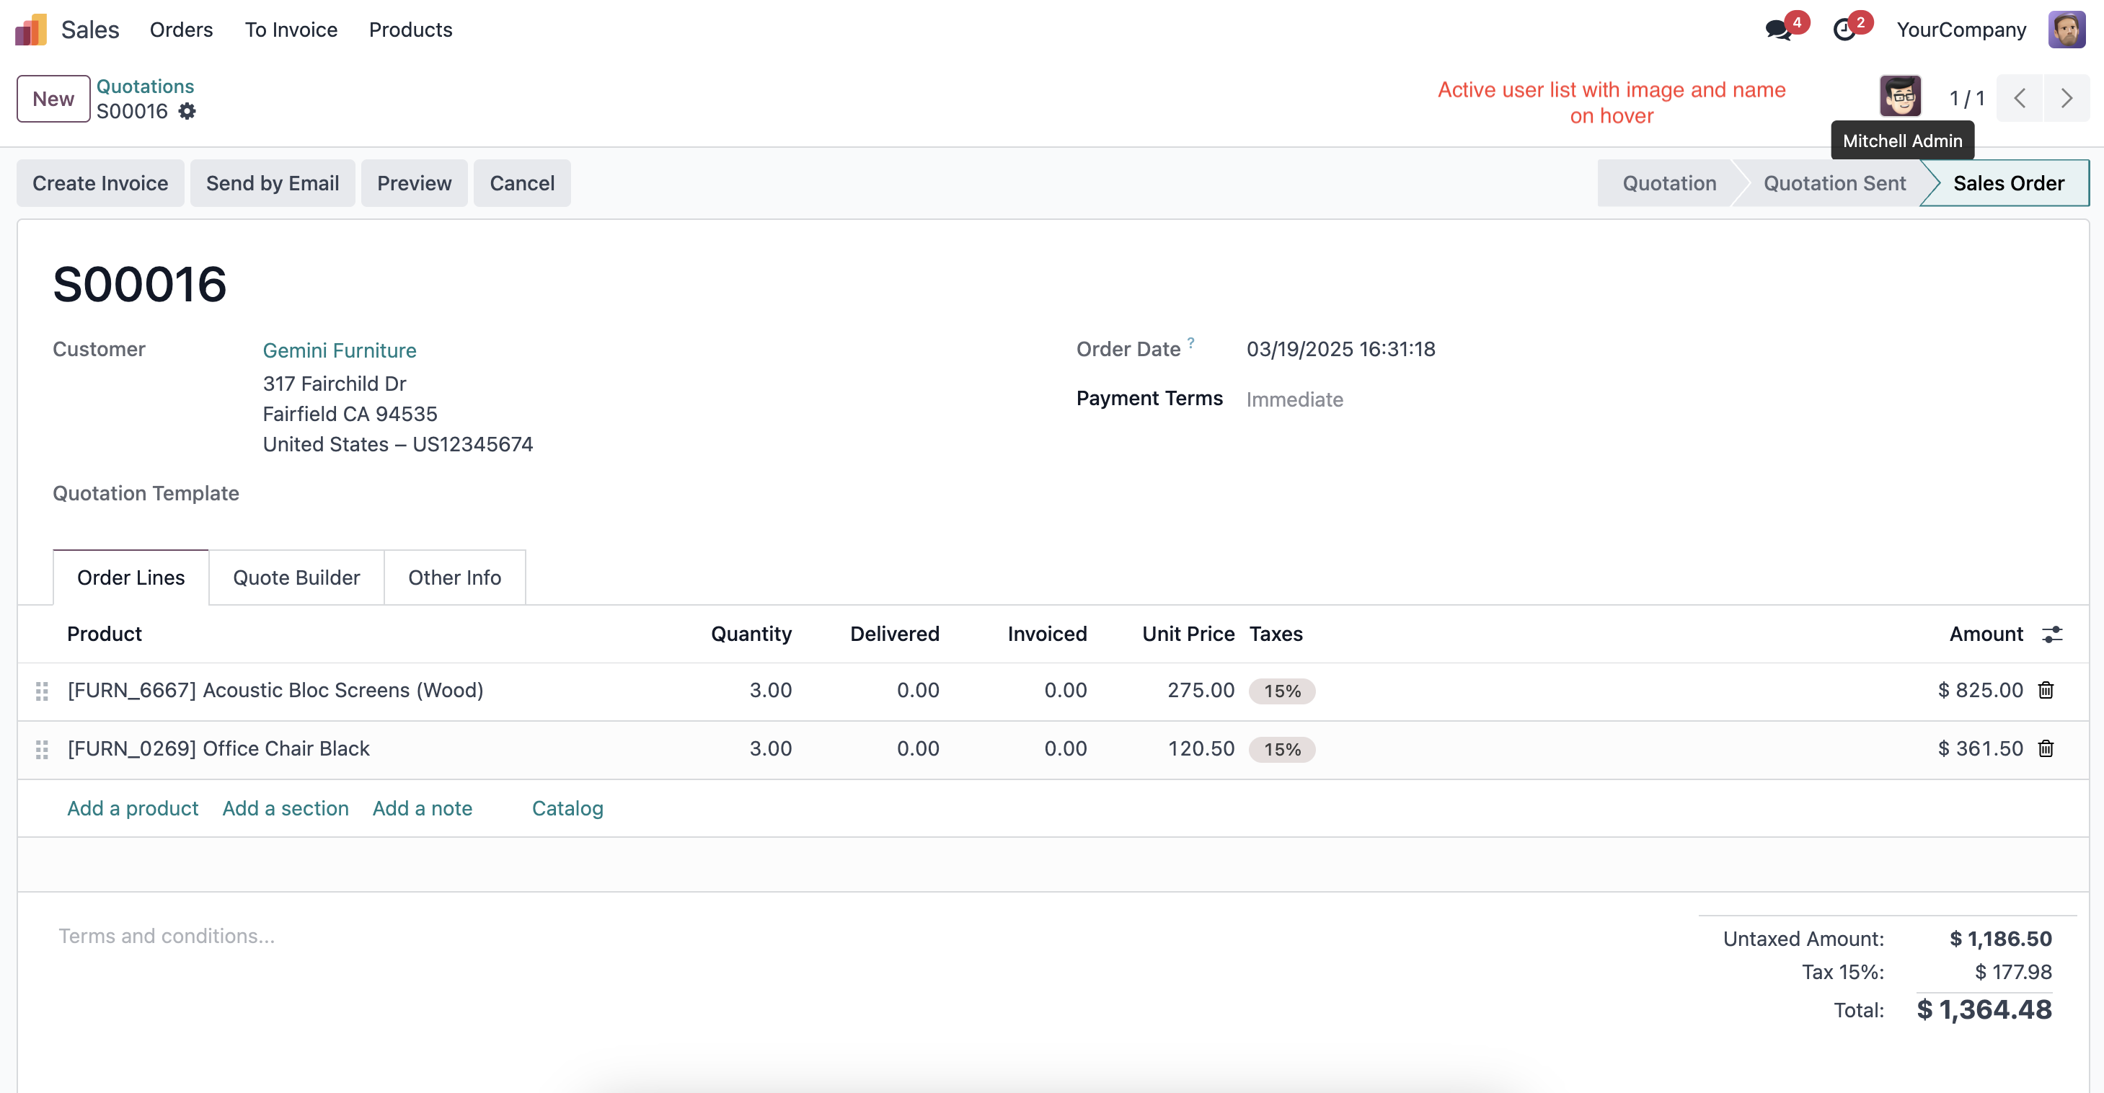This screenshot has height=1093, width=2104.
Task: Click the Create Invoice button
Action: pyautogui.click(x=100, y=183)
